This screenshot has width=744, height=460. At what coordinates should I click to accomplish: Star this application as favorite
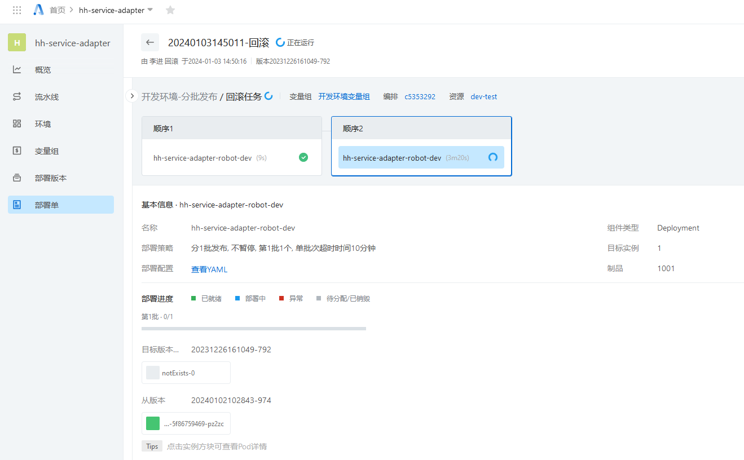tap(170, 10)
